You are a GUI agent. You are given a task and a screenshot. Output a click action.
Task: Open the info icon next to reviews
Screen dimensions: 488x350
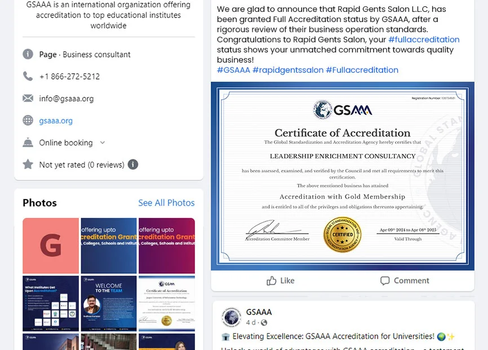[x=133, y=165]
